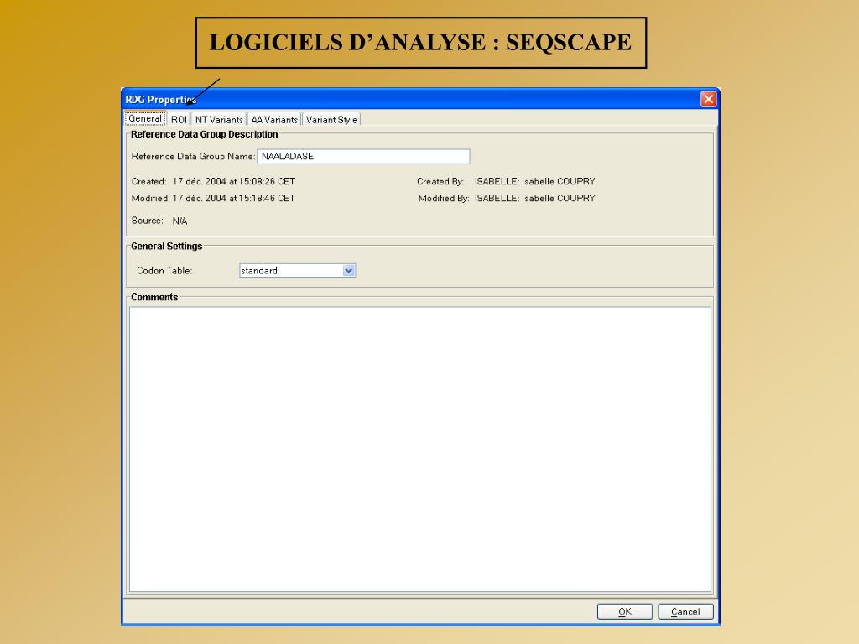This screenshot has width=859, height=644.
Task: Click the Source value 'N/A'
Action: click(x=180, y=221)
